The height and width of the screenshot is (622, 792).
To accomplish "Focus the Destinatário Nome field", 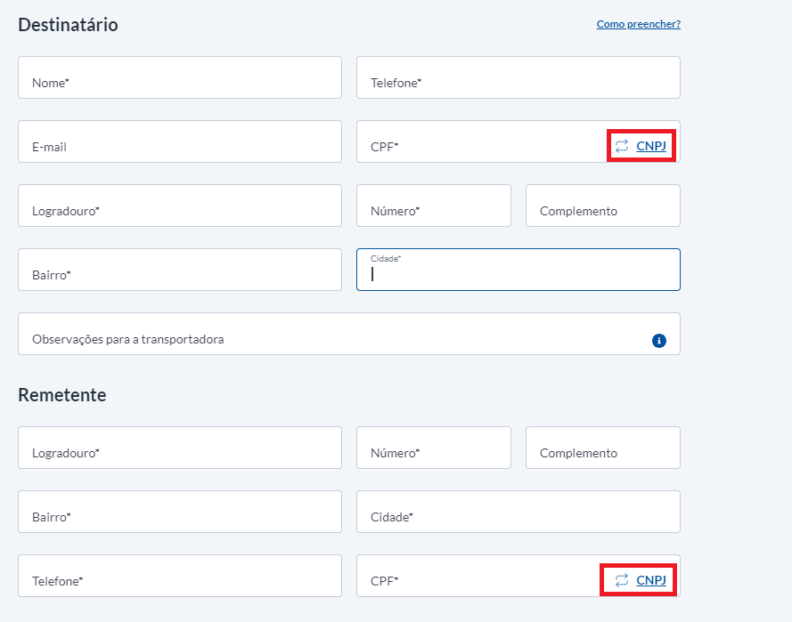I will coord(180,77).
